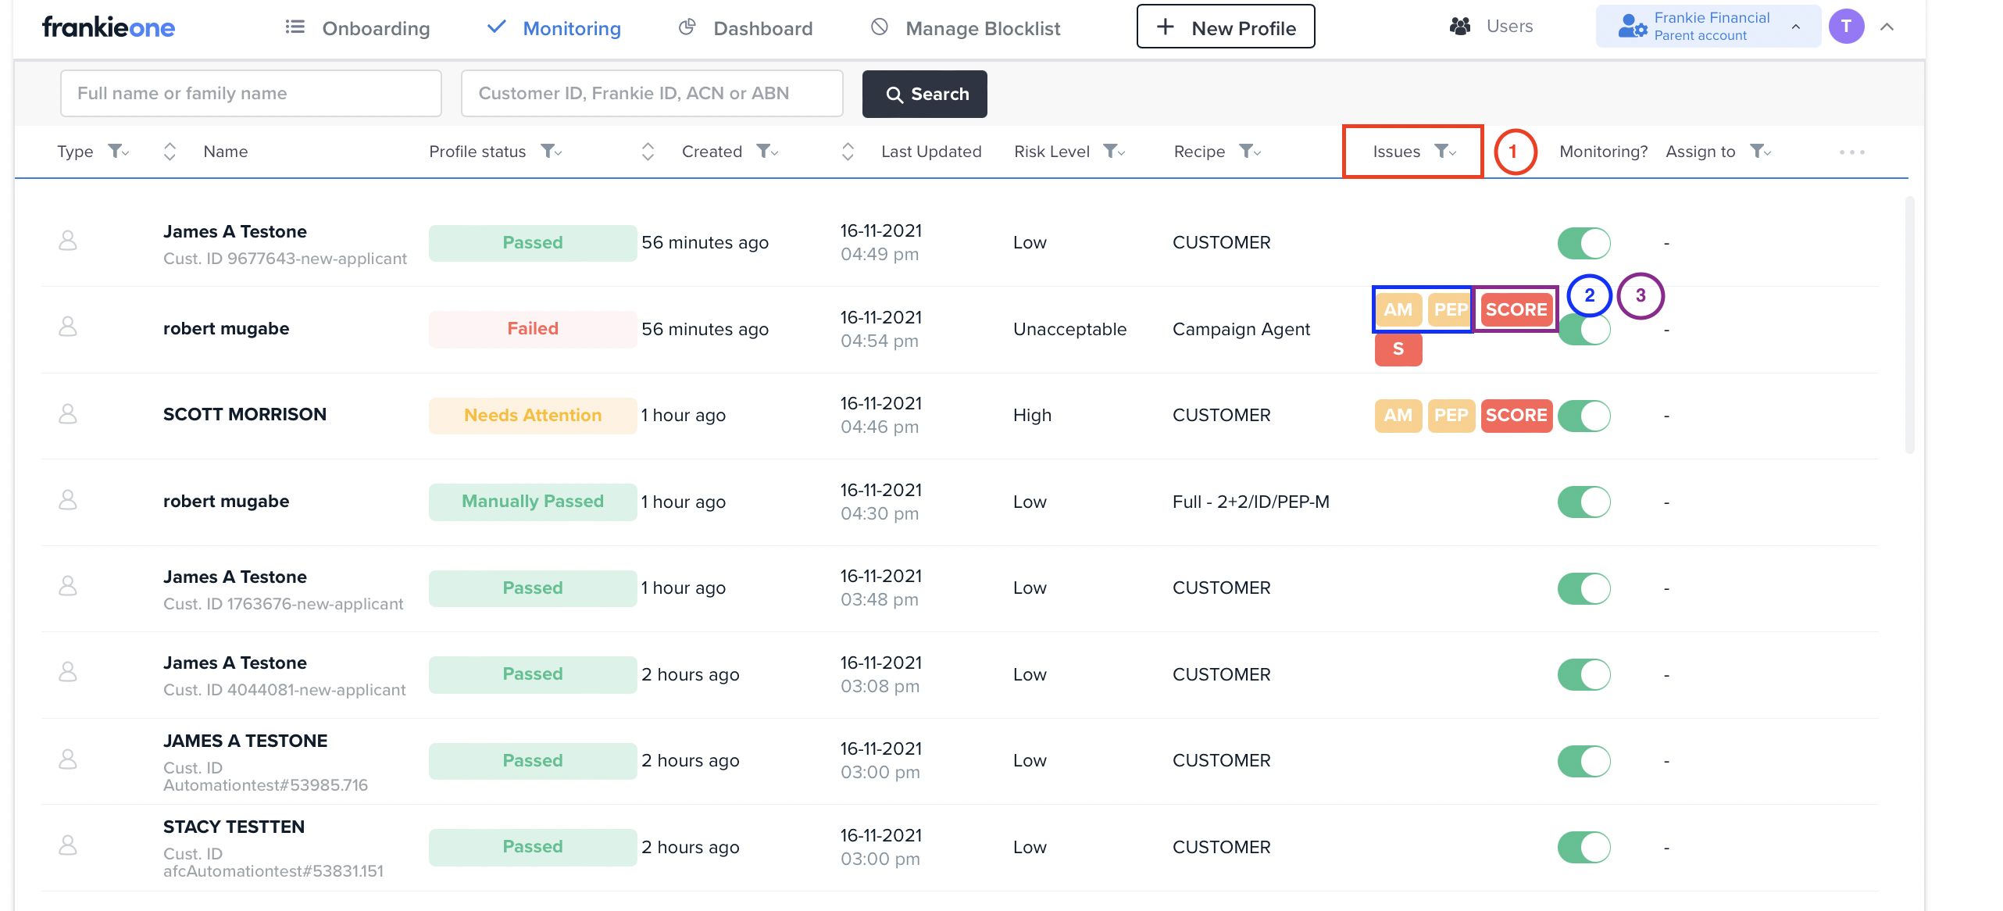Open the Created column filter
The image size is (2003, 911).
[767, 151]
